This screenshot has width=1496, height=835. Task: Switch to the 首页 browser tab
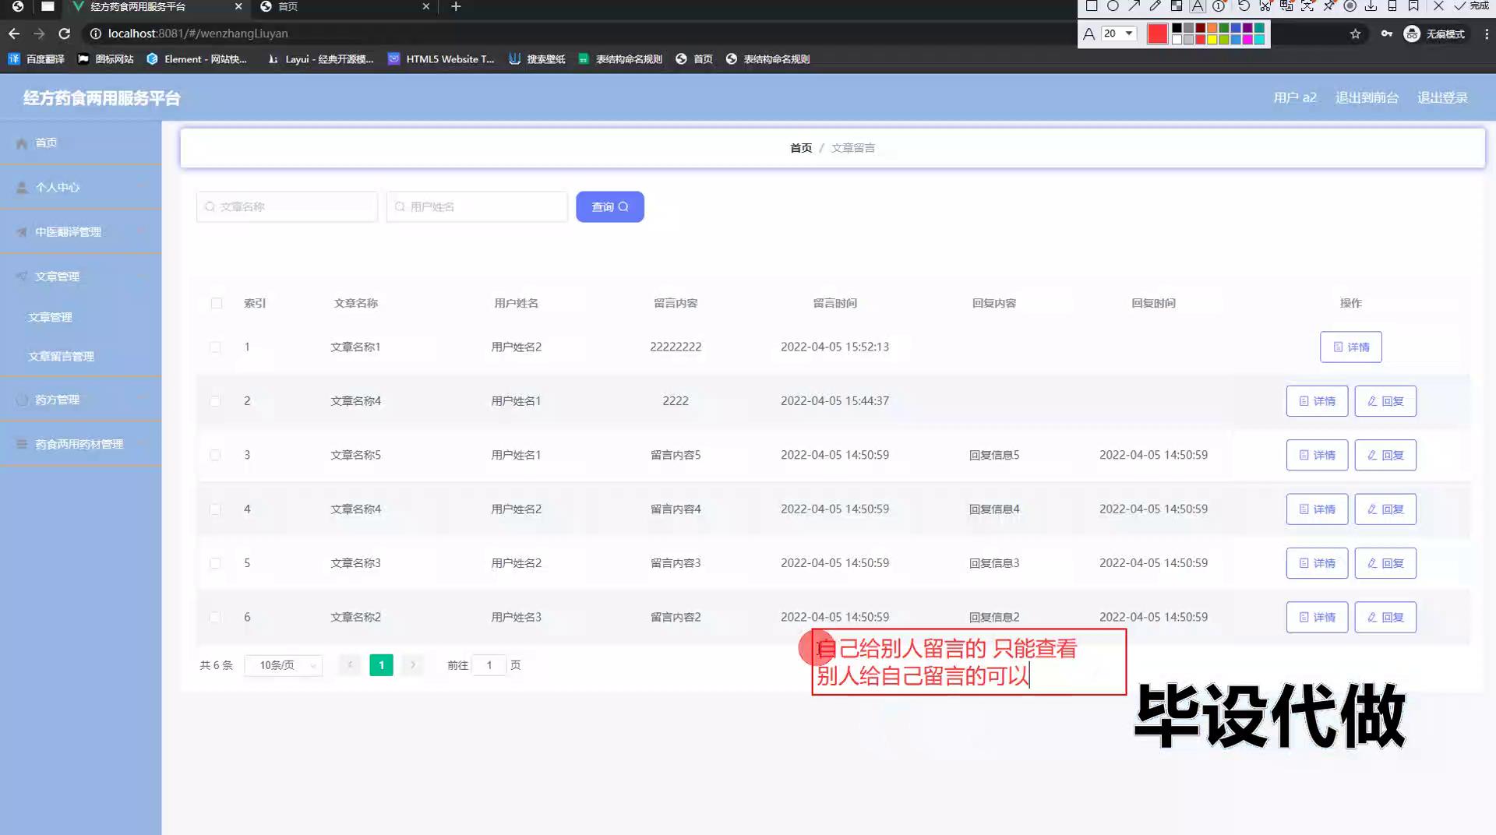pyautogui.click(x=344, y=7)
